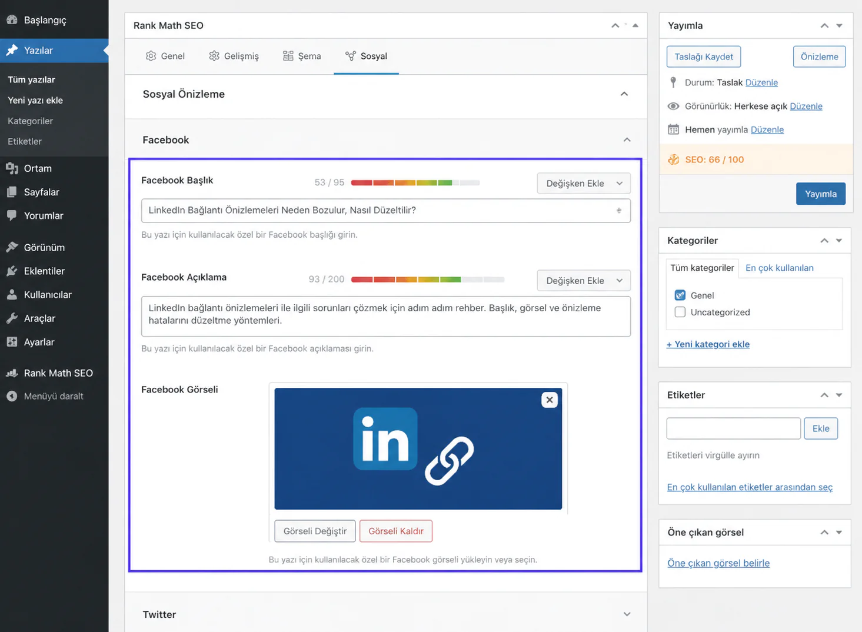Click the calendar icon beside Hemen yayımla
Viewport: 862px width, 632px height.
(673, 129)
